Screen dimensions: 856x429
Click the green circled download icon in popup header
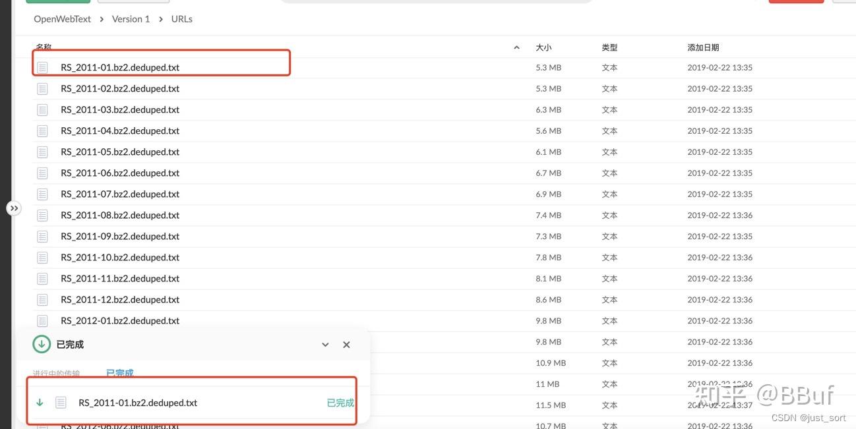pos(41,343)
